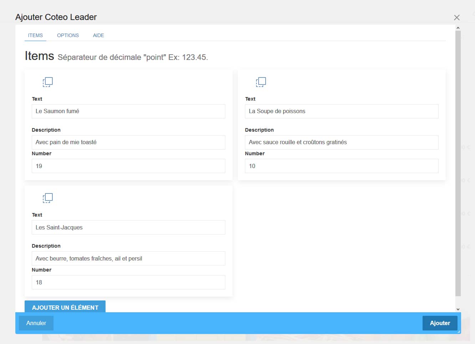Edit the Text field 'Le Saumon fumé'
This screenshot has width=475, height=344.
(128, 111)
